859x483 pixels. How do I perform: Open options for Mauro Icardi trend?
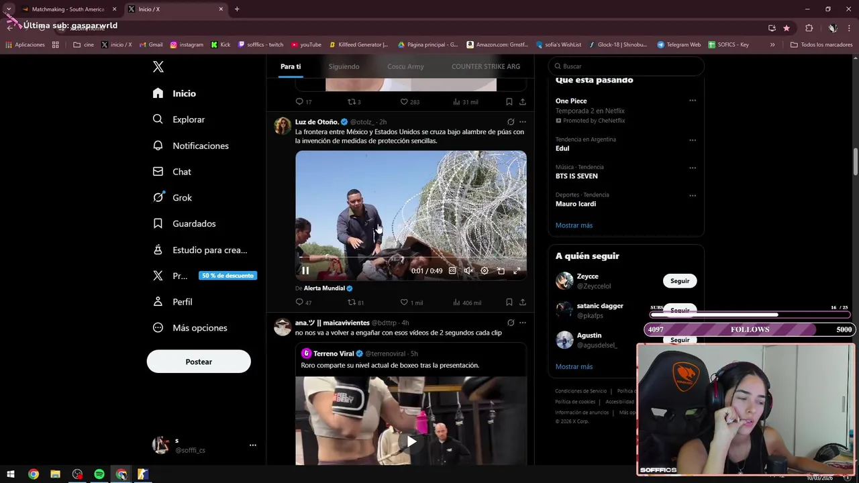click(693, 195)
